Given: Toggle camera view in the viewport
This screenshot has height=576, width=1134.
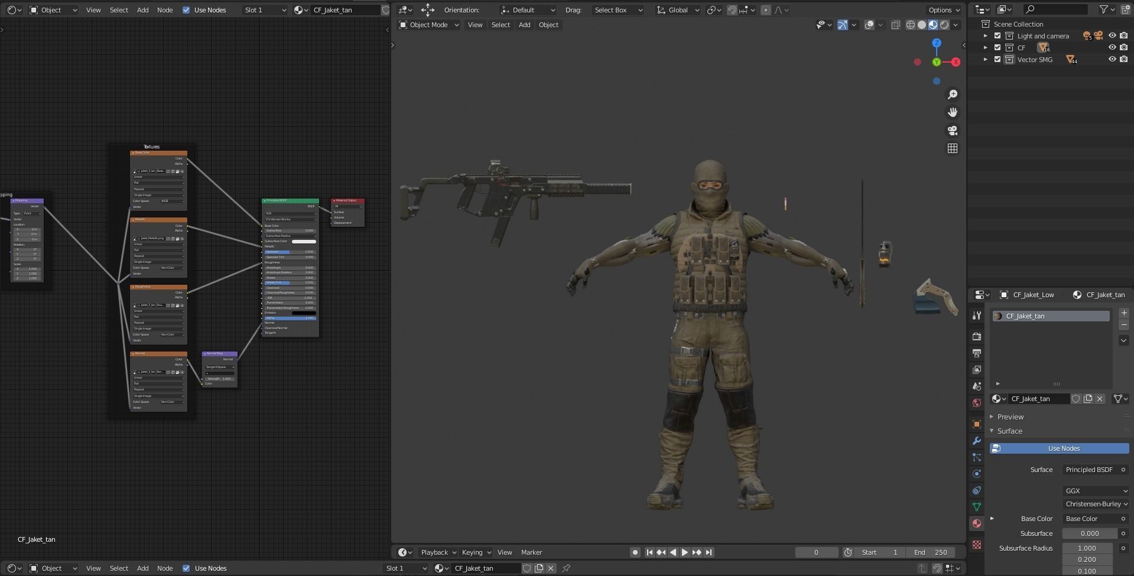Looking at the screenshot, I should coord(953,131).
